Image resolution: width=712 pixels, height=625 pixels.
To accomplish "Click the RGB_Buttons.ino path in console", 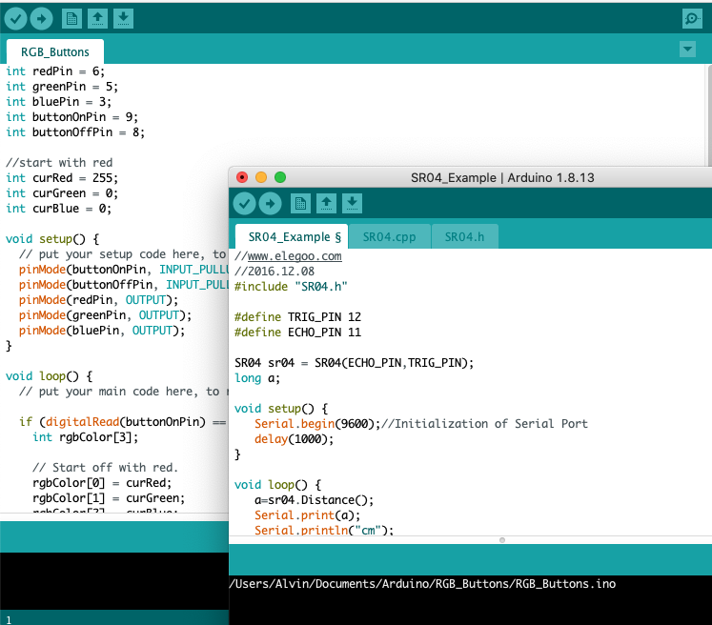I will coord(423,584).
